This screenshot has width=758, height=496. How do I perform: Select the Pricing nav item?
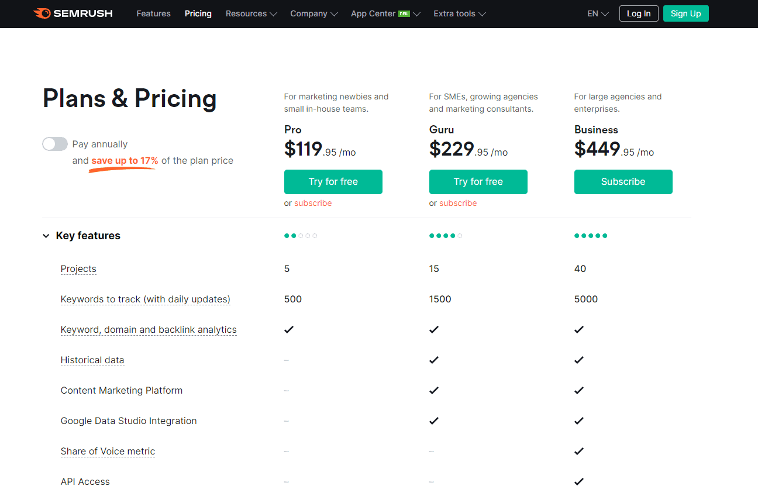[x=198, y=13]
